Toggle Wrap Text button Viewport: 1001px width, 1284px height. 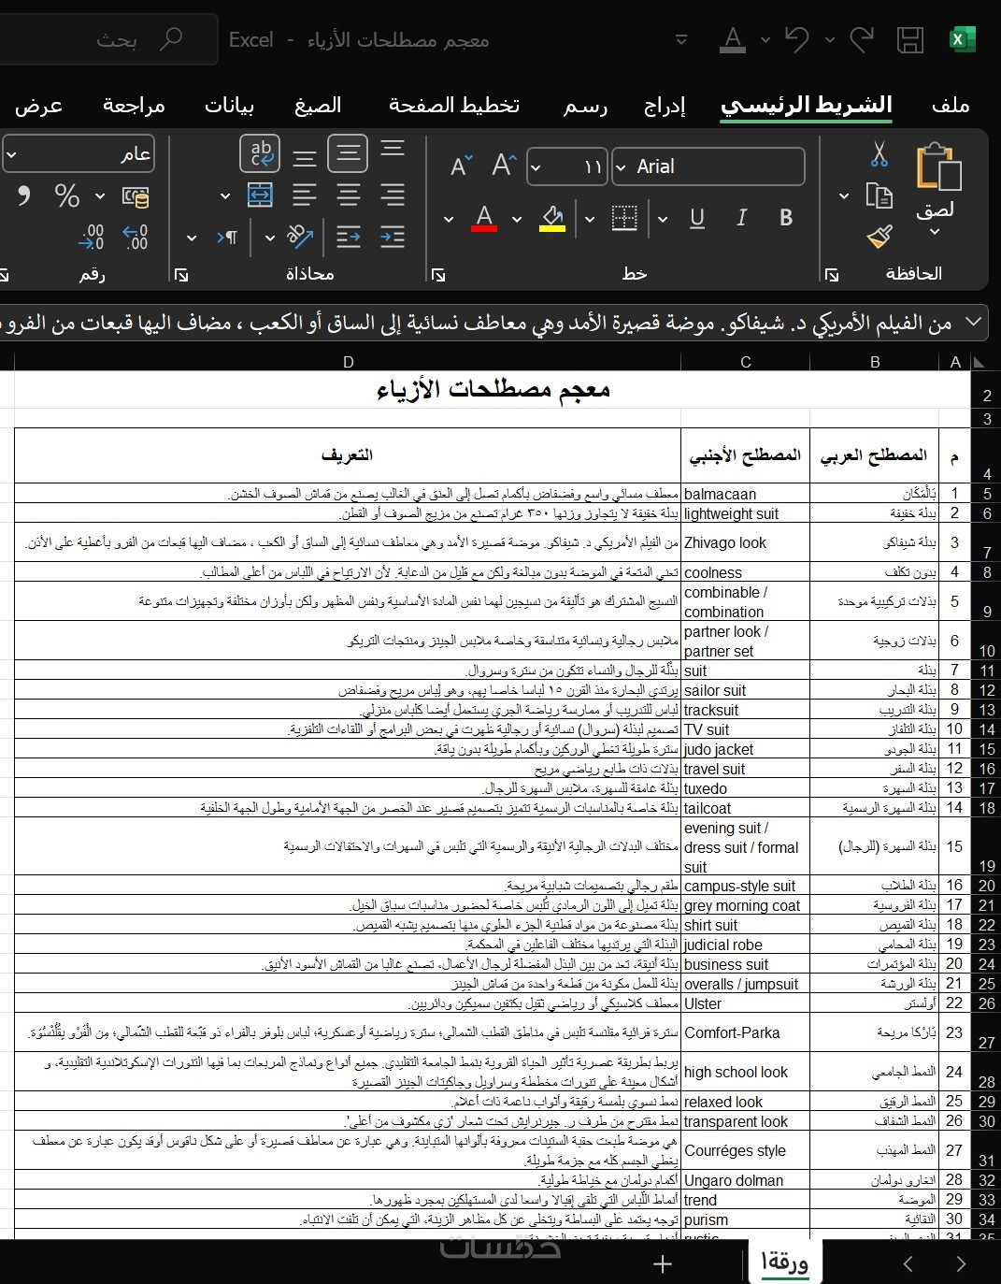pyautogui.click(x=260, y=153)
